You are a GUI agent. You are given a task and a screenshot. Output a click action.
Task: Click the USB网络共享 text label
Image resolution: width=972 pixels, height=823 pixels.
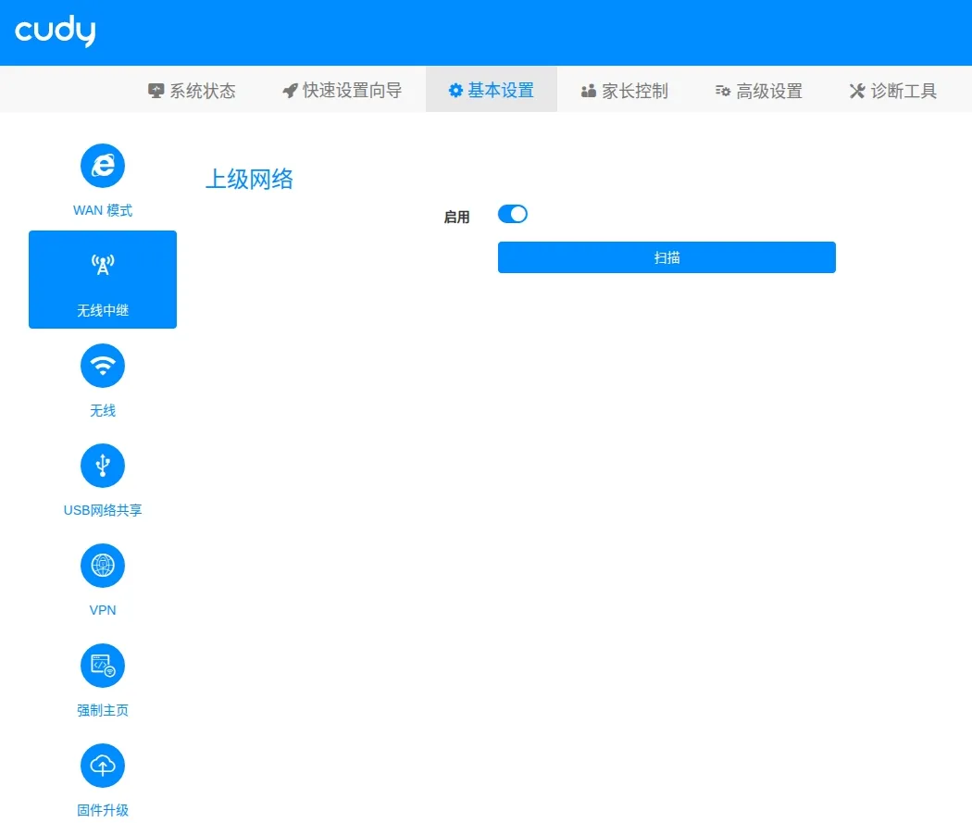point(103,510)
